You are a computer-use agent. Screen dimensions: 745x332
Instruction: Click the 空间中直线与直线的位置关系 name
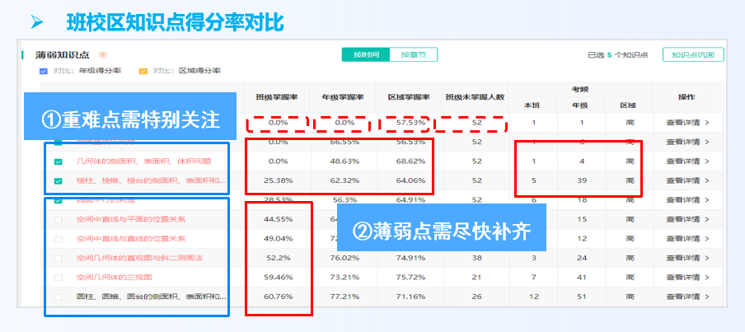(131, 239)
